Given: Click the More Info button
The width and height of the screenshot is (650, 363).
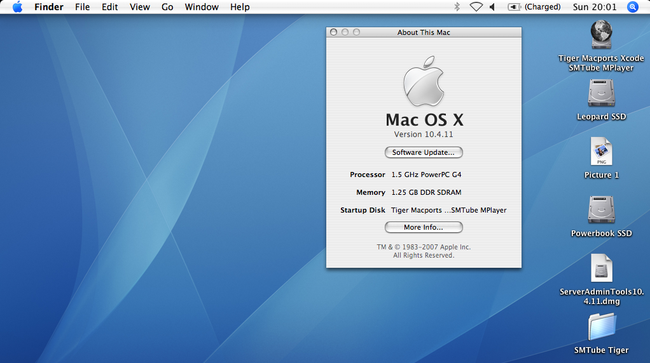Looking at the screenshot, I should click(424, 227).
